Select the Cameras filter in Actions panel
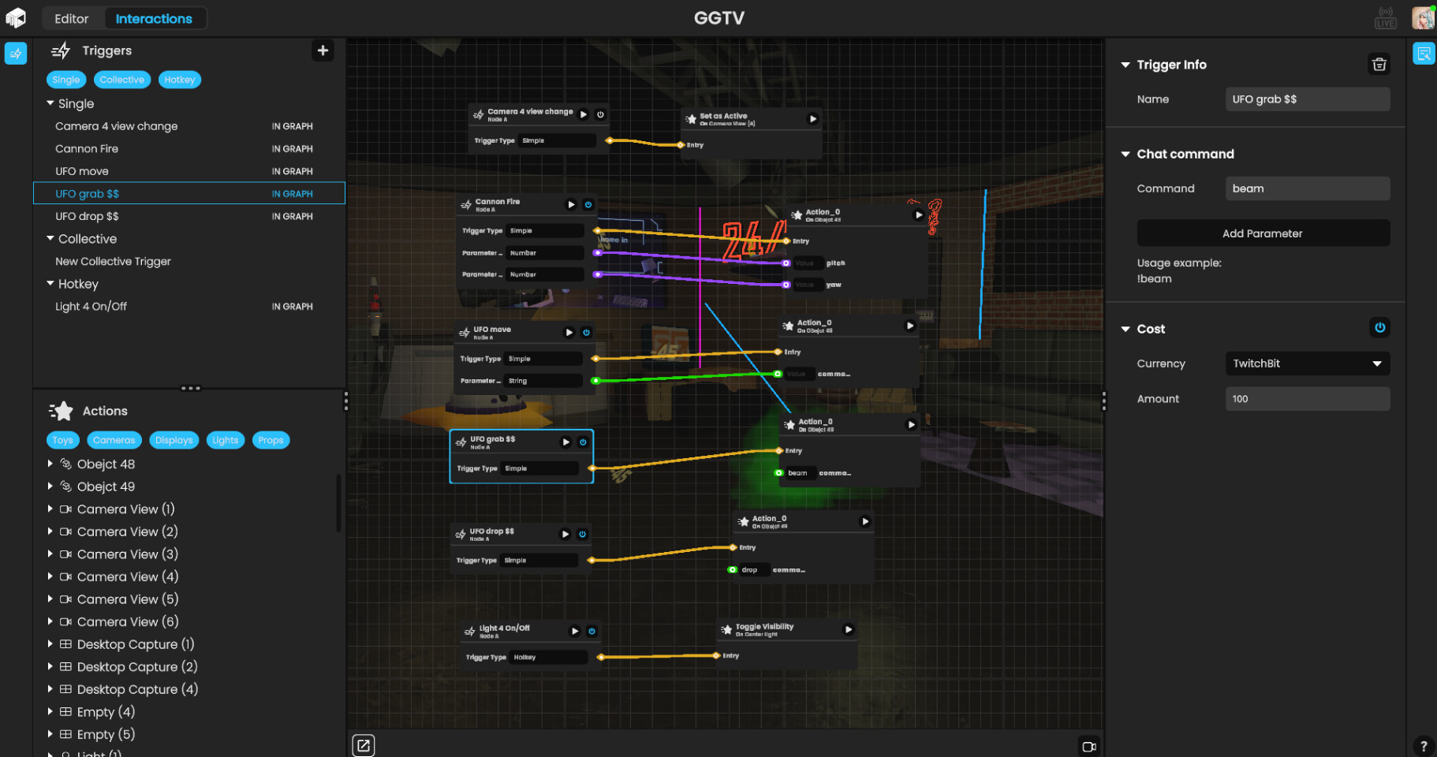 (x=114, y=440)
